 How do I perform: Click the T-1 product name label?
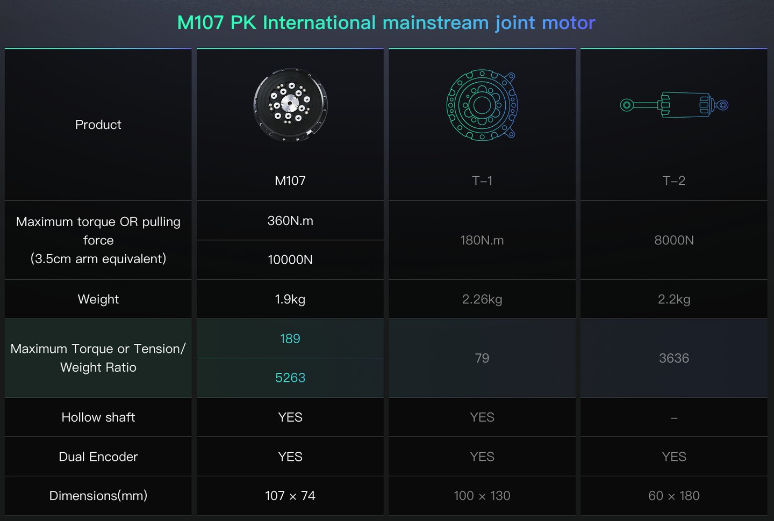pos(482,180)
